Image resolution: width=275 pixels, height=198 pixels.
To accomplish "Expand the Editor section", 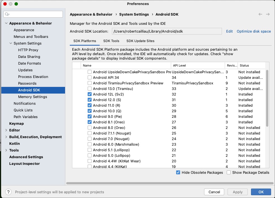I will 6,130.
